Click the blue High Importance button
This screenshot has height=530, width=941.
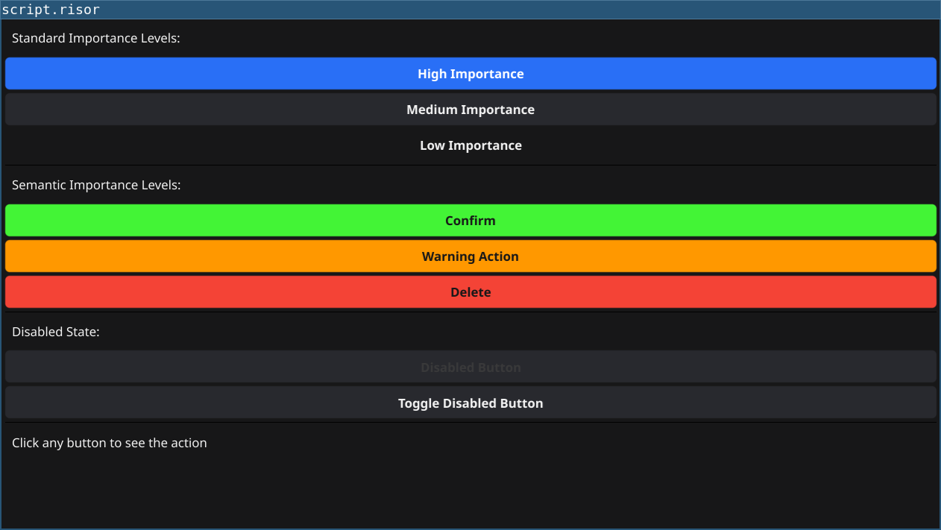(x=470, y=74)
